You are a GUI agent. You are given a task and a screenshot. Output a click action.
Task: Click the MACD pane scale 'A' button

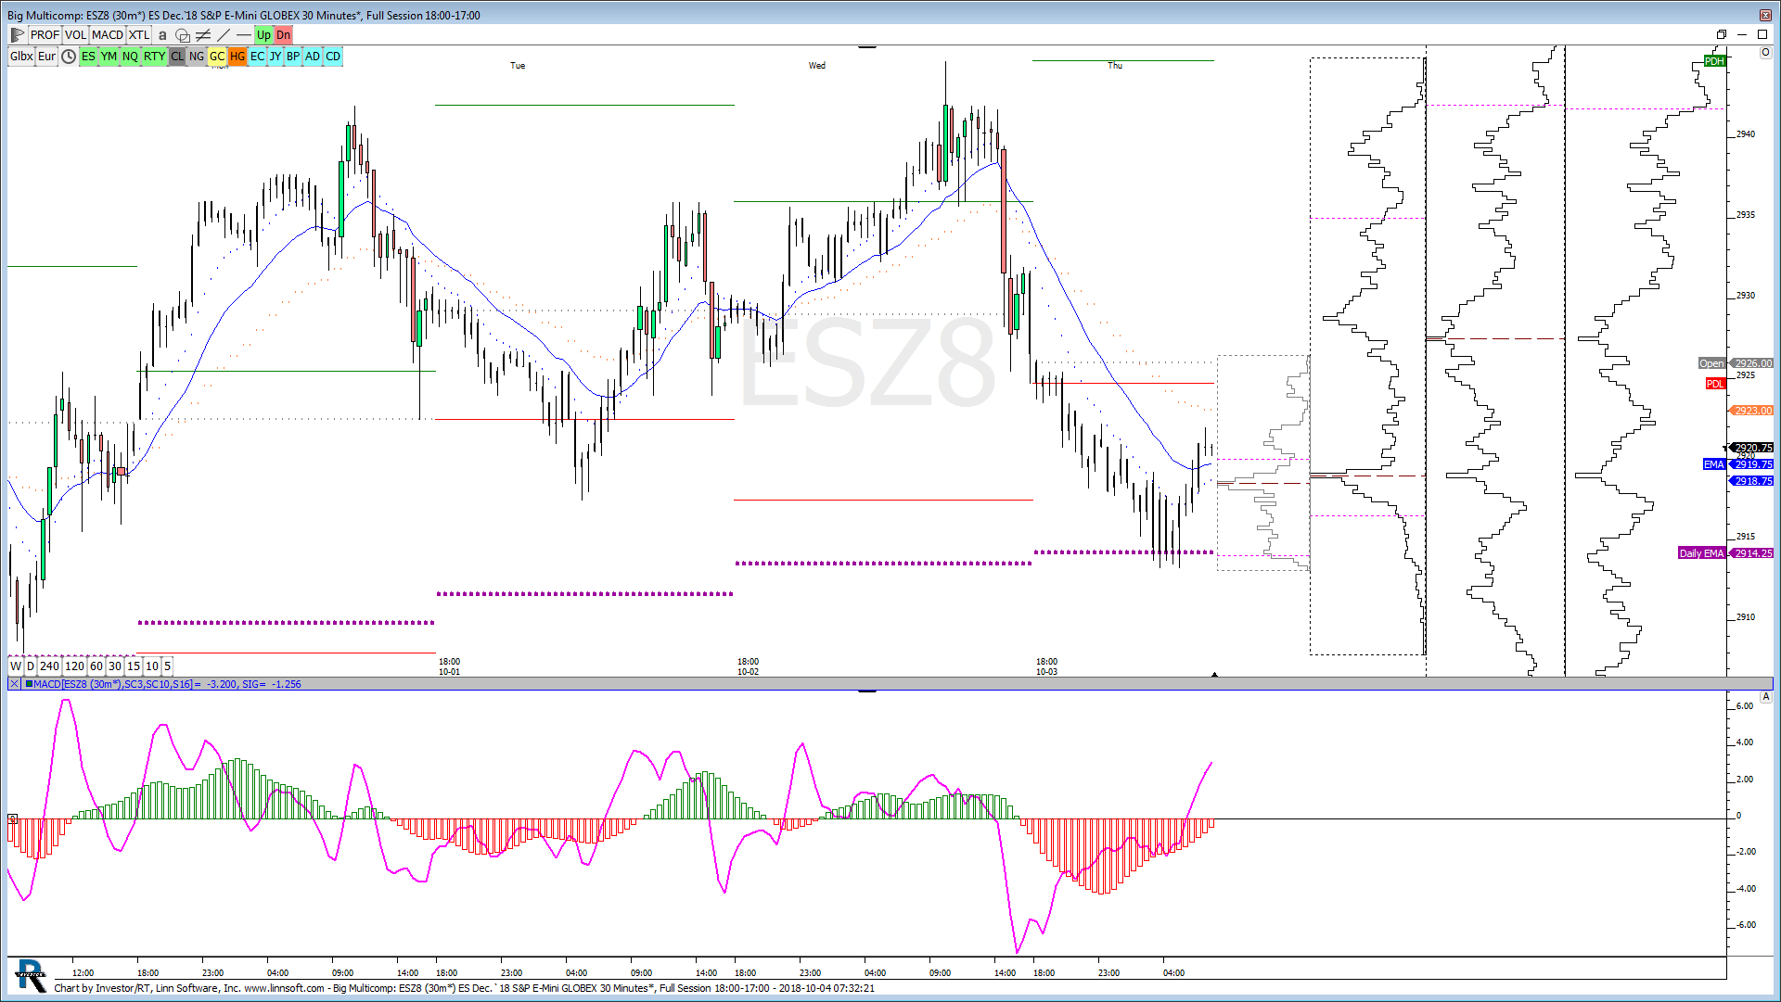pos(1765,697)
